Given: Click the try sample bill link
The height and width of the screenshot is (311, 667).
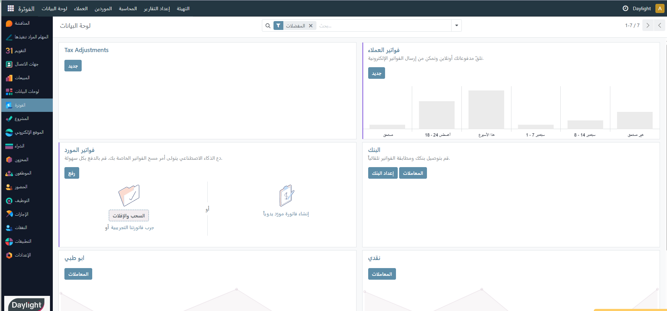Looking at the screenshot, I should tap(133, 228).
